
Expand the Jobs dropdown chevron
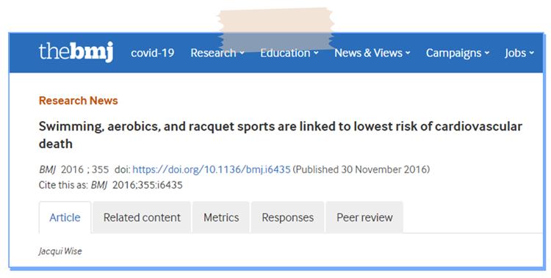point(532,54)
